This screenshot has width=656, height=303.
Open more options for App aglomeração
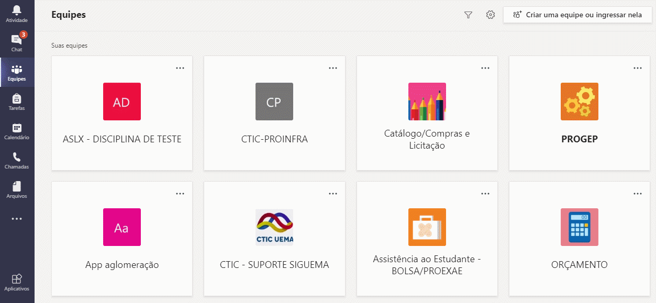tap(180, 194)
